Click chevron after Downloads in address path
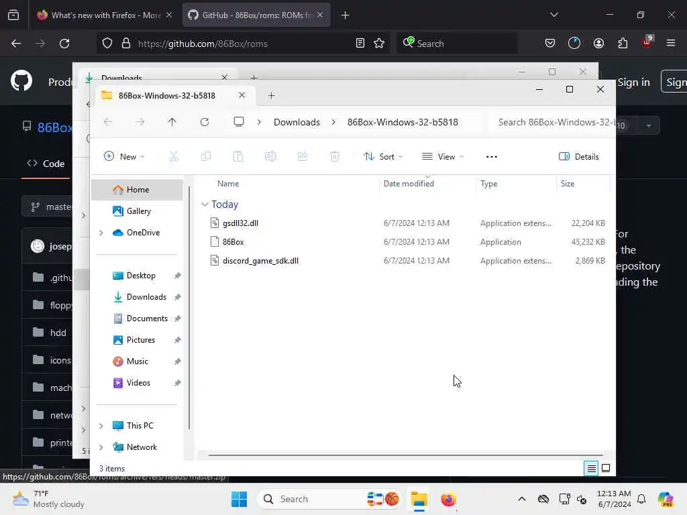 tap(333, 122)
